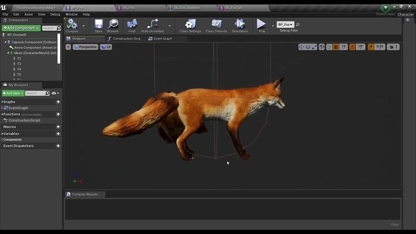
Task: Open the File menu
Action: coord(6,14)
